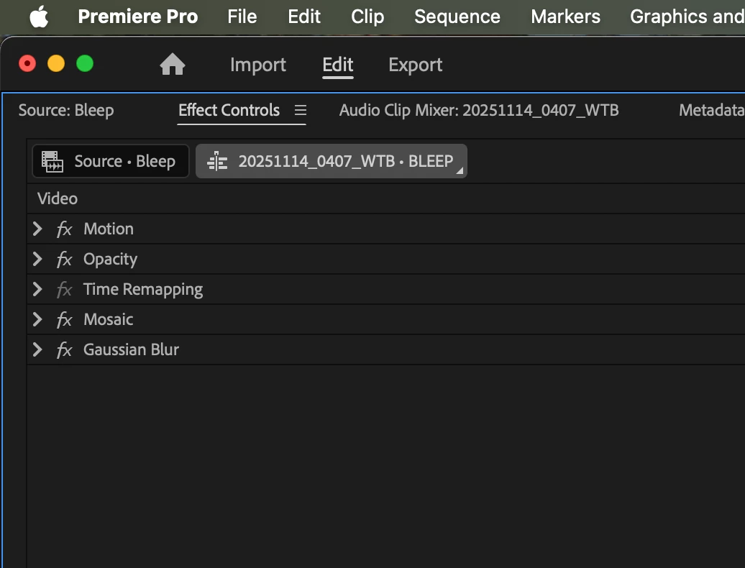Switch to the Import workspace tab
This screenshot has height=568, width=745.
(258, 65)
